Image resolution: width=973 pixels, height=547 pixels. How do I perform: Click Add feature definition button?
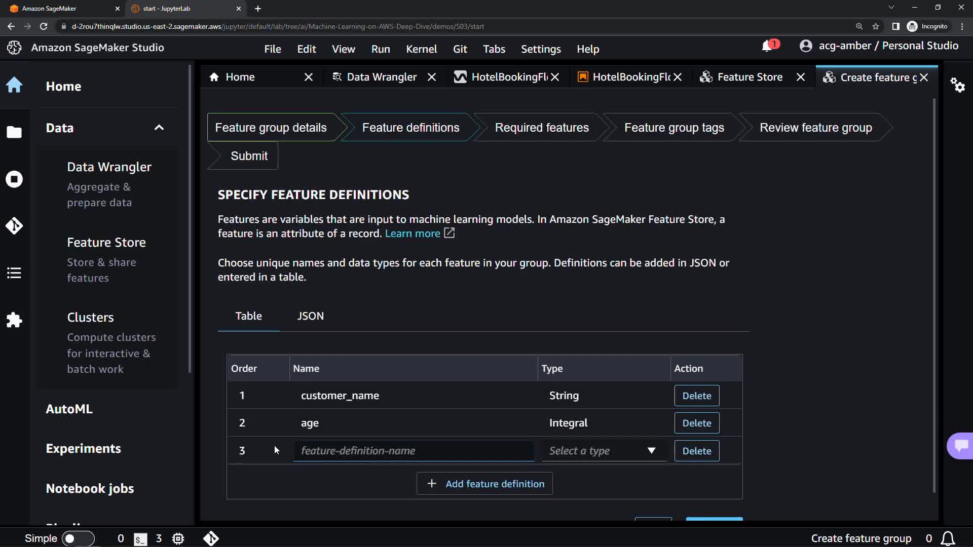(484, 484)
